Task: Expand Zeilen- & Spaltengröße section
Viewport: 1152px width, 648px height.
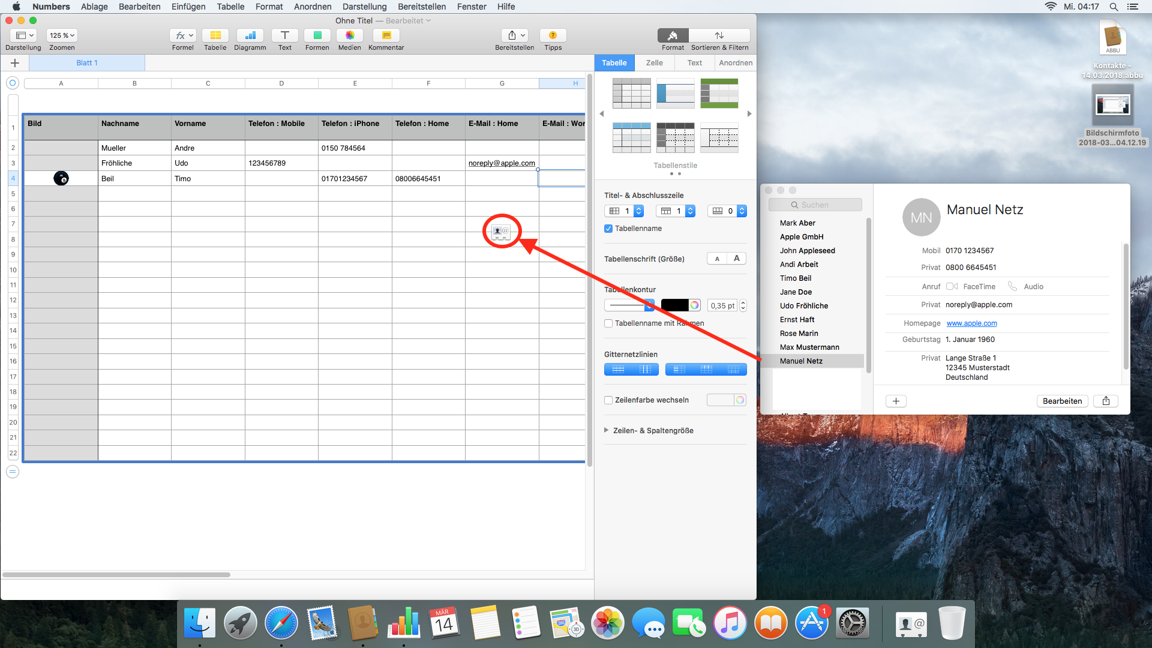Action: pyautogui.click(x=607, y=430)
